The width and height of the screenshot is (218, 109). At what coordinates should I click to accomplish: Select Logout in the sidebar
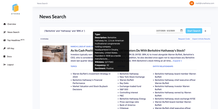point(10,65)
